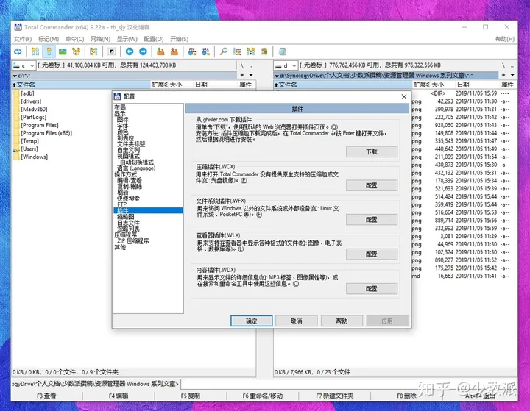Open the 标记(M) menu
The width and height of the screenshot is (530, 411).
click(x=49, y=39)
